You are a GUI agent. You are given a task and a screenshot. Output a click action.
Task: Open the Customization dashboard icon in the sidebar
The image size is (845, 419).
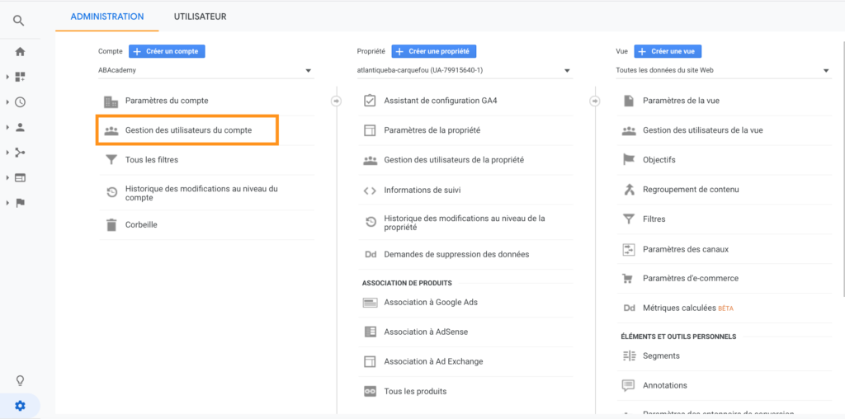tap(20, 77)
